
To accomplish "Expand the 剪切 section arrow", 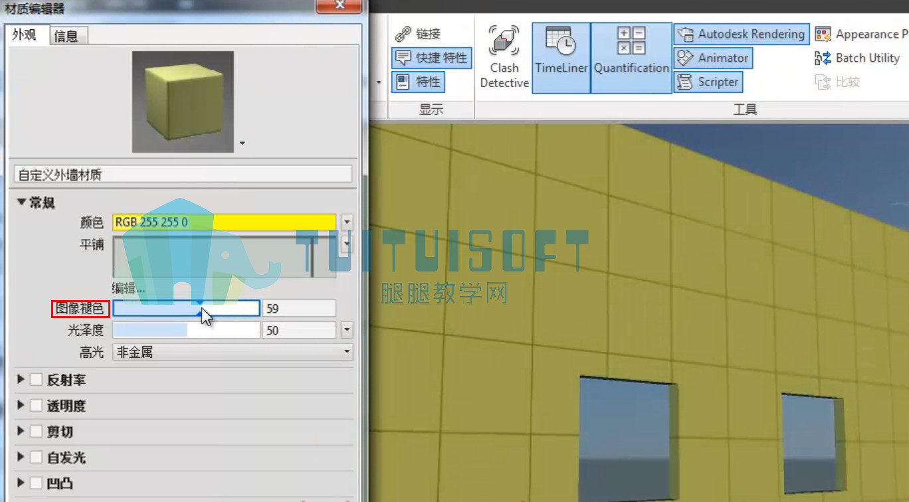I will (x=21, y=432).
